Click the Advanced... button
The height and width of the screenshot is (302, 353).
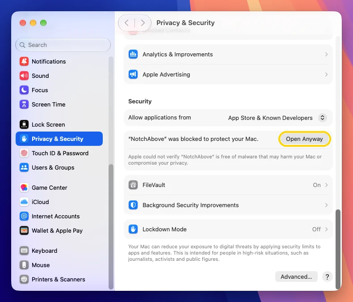(296, 276)
